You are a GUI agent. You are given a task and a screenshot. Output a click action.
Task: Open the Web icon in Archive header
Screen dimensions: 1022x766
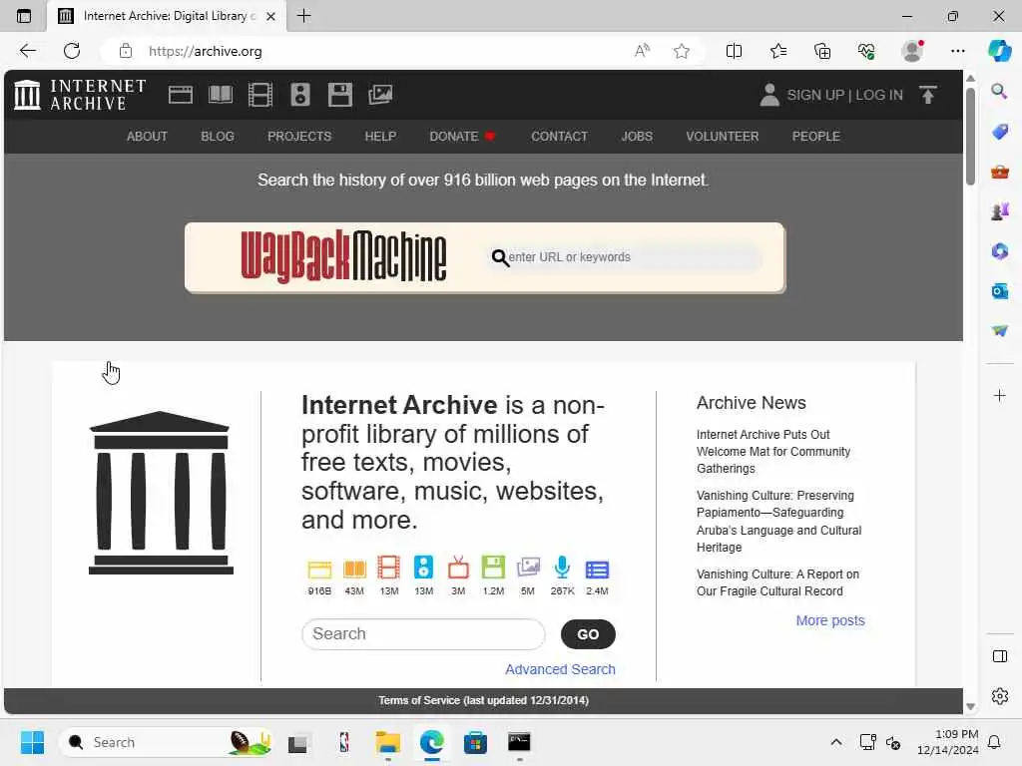coord(180,95)
